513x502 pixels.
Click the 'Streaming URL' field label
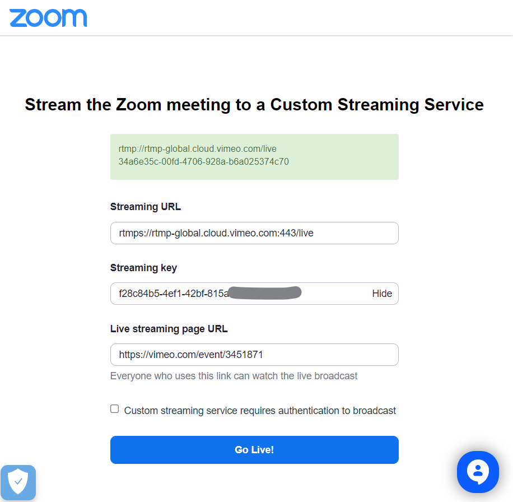tap(146, 207)
